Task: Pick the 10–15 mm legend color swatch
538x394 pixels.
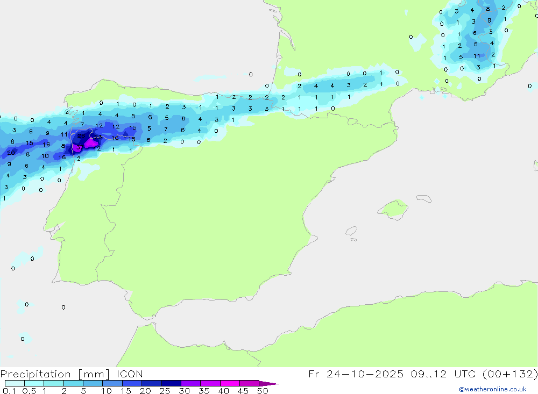Action: (112, 383)
